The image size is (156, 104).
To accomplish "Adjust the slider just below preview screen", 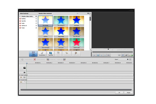I will pos(107,49).
